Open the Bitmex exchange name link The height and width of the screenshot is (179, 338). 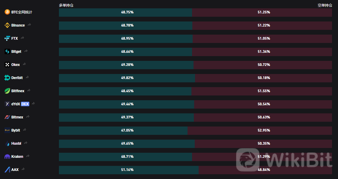pos(17,117)
